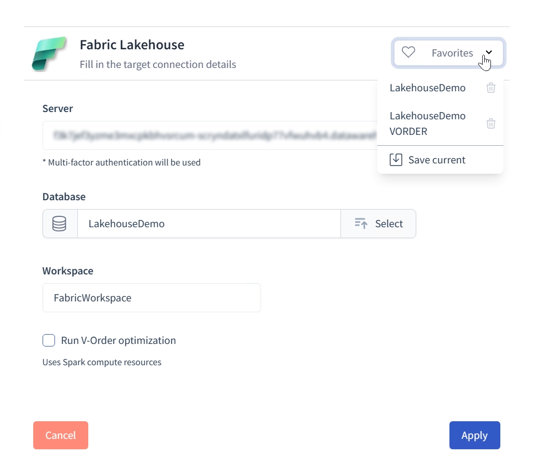Delete the LakehouseDemo favorite via trash icon
533x470 pixels.
point(490,88)
